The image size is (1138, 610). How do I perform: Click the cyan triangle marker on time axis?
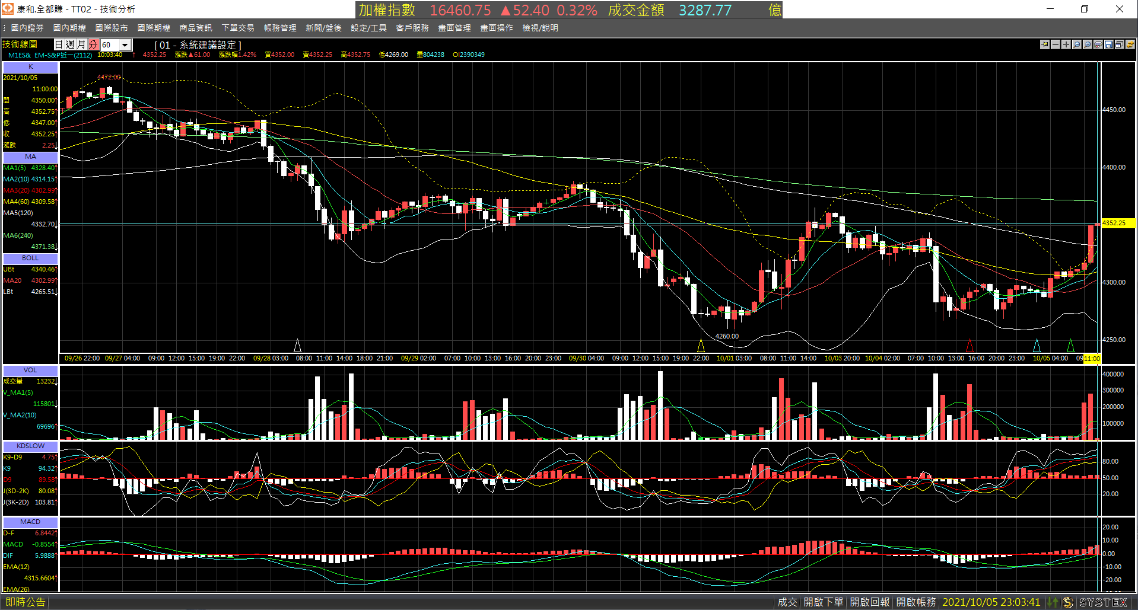tap(1037, 345)
